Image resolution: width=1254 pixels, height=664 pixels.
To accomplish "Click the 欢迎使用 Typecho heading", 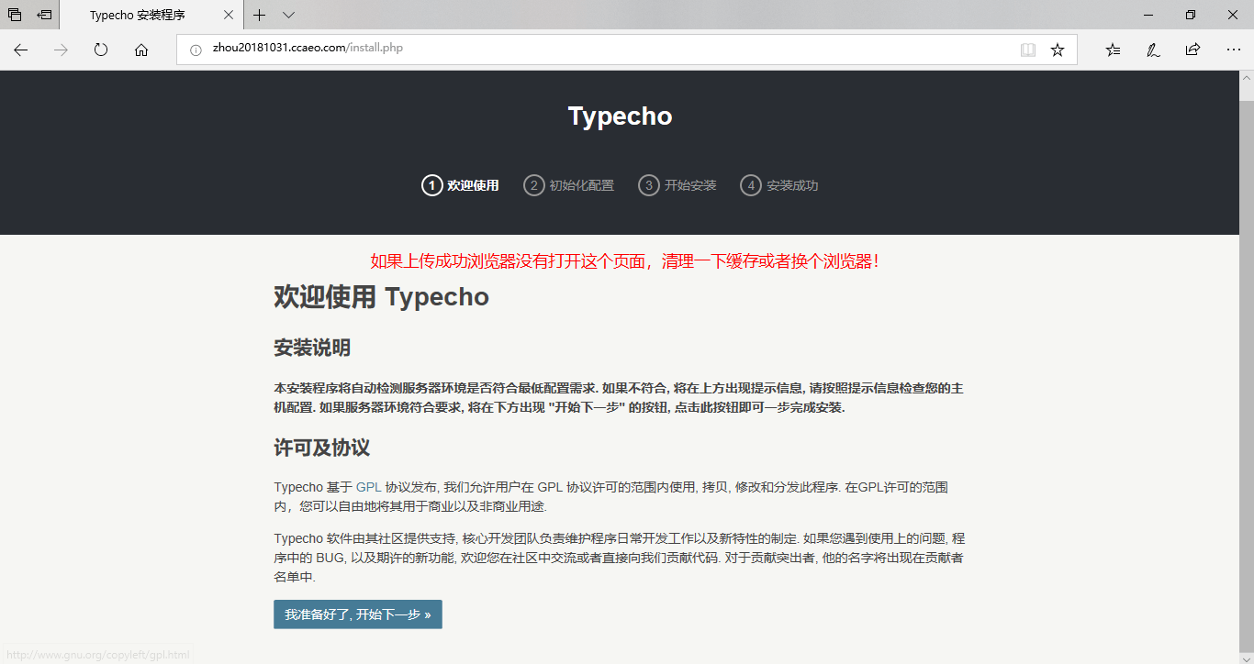I will pos(381,297).
